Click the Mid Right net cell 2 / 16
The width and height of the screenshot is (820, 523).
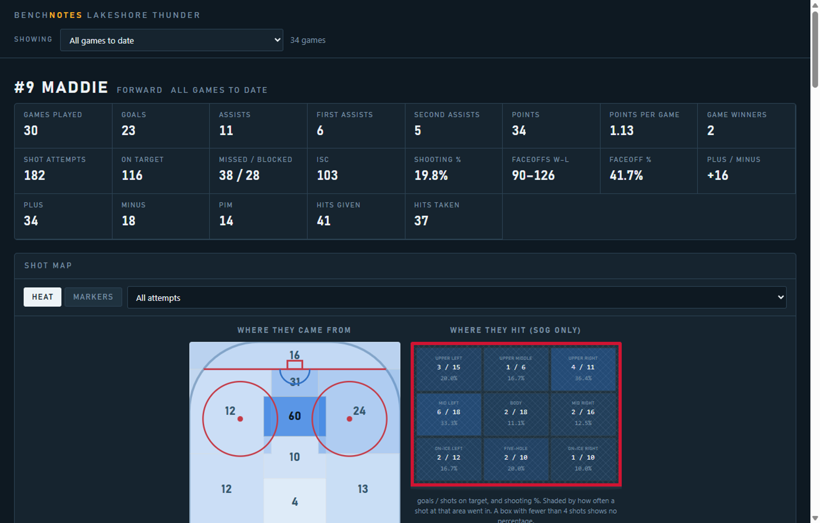point(583,414)
